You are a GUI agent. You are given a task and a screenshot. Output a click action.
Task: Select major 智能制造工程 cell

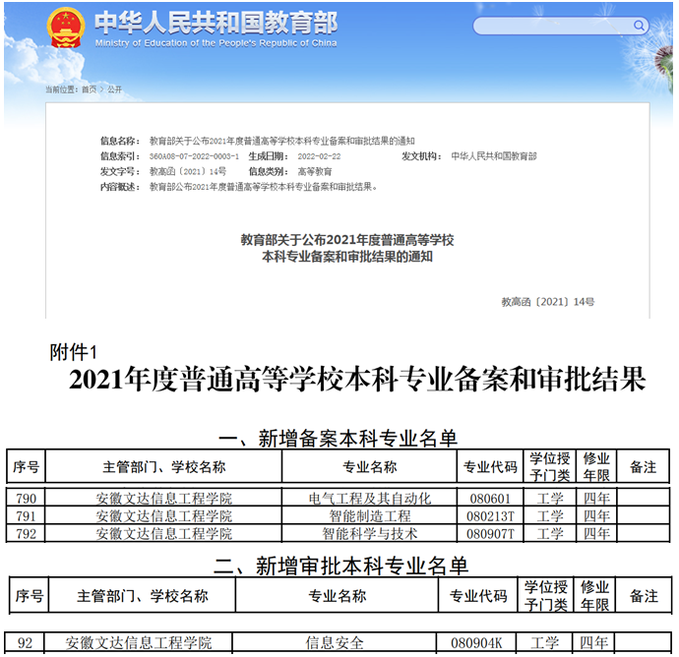coord(369,516)
